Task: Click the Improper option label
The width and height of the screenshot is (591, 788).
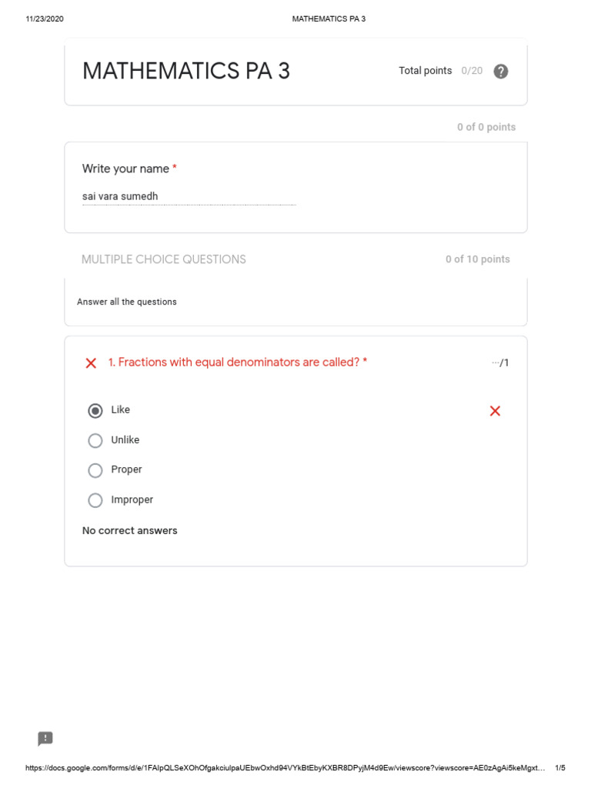Action: (x=132, y=500)
